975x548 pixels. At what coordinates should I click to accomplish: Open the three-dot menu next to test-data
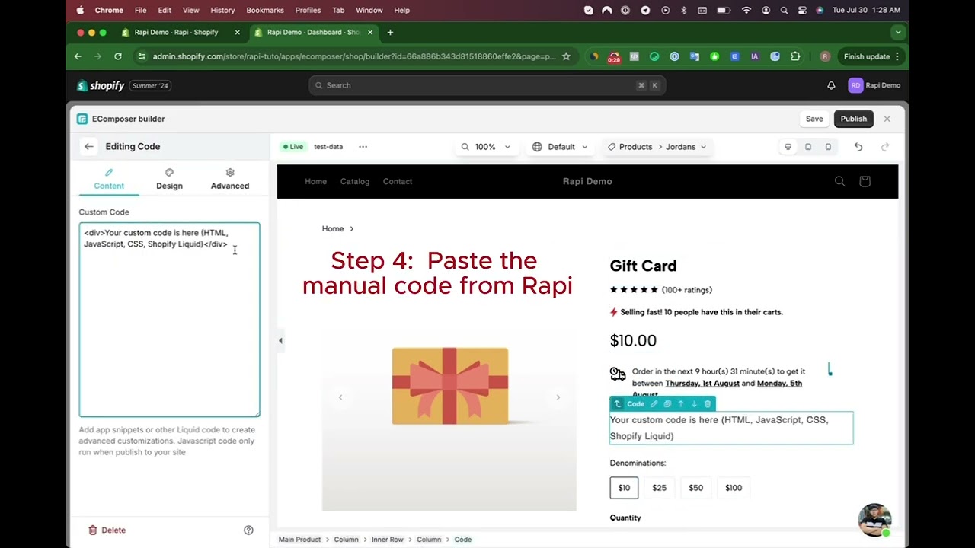point(363,147)
